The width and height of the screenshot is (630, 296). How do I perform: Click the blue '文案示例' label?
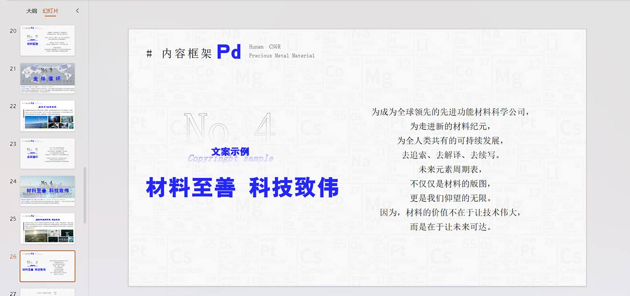(x=230, y=152)
